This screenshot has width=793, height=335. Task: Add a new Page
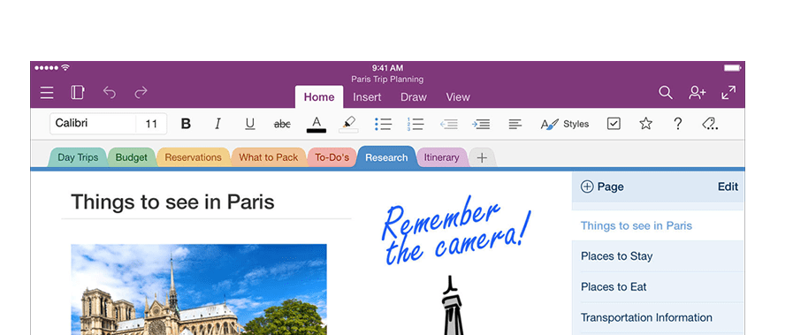(x=602, y=187)
